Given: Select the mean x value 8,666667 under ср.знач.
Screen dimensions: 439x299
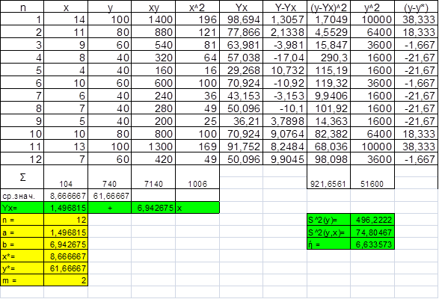Looking at the screenshot, I should click(x=66, y=195).
